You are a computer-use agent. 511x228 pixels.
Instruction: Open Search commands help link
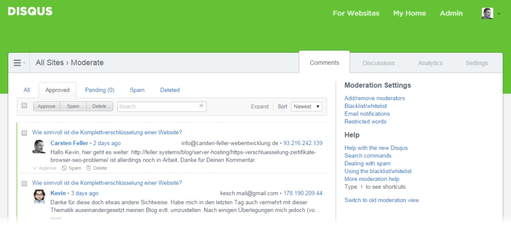368,155
